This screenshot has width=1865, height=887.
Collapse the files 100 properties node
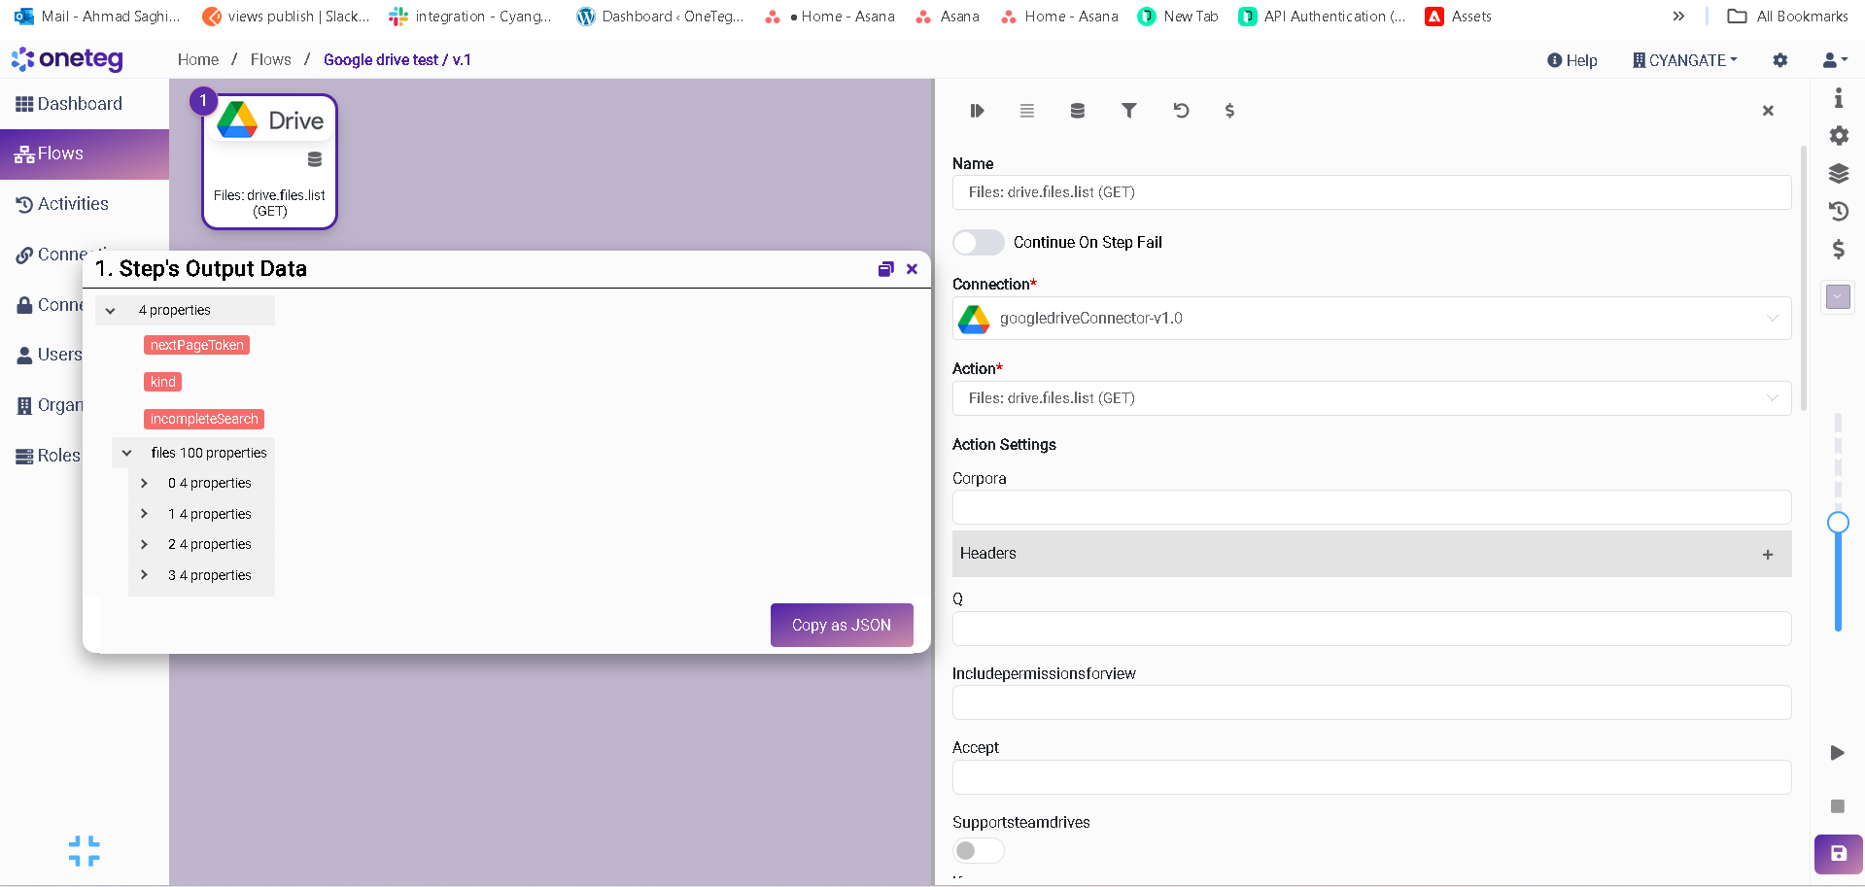click(x=126, y=453)
